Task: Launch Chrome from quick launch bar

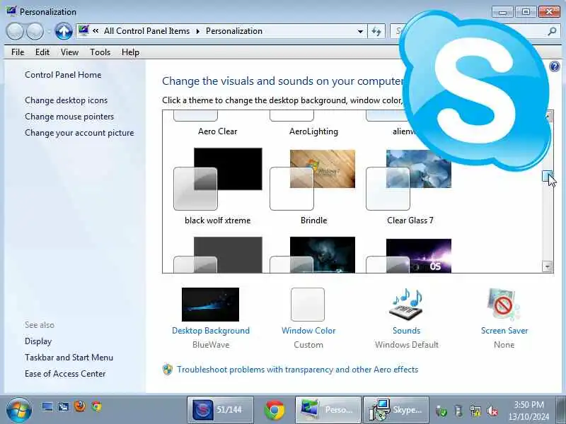Action: [x=96, y=407]
